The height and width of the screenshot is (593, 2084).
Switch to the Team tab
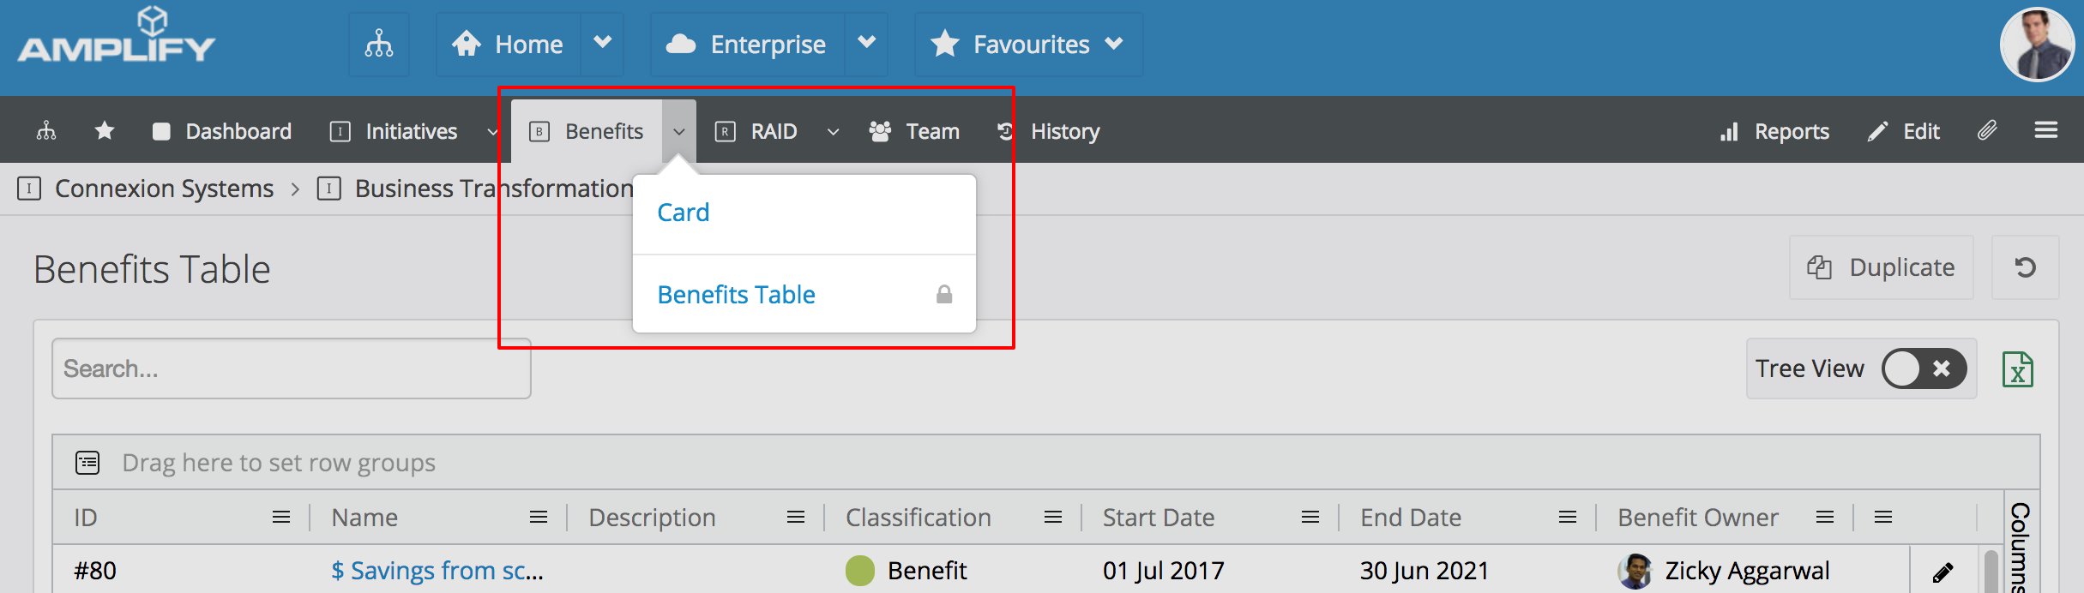point(915,131)
